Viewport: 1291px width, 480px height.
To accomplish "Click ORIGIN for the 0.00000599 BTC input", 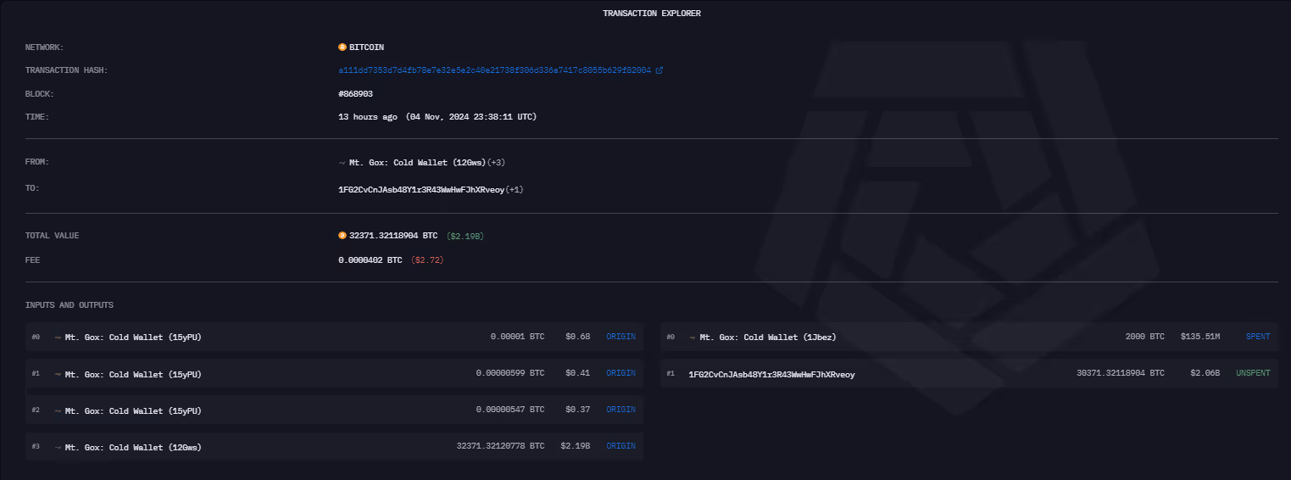I will 620,373.
